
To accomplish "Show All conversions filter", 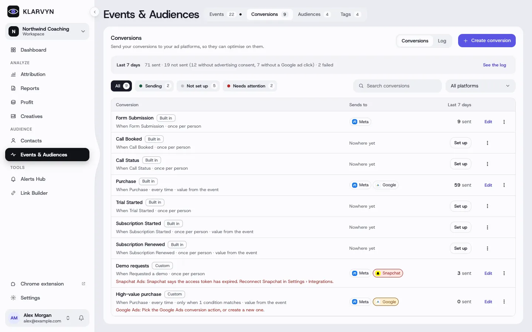I will (121, 86).
